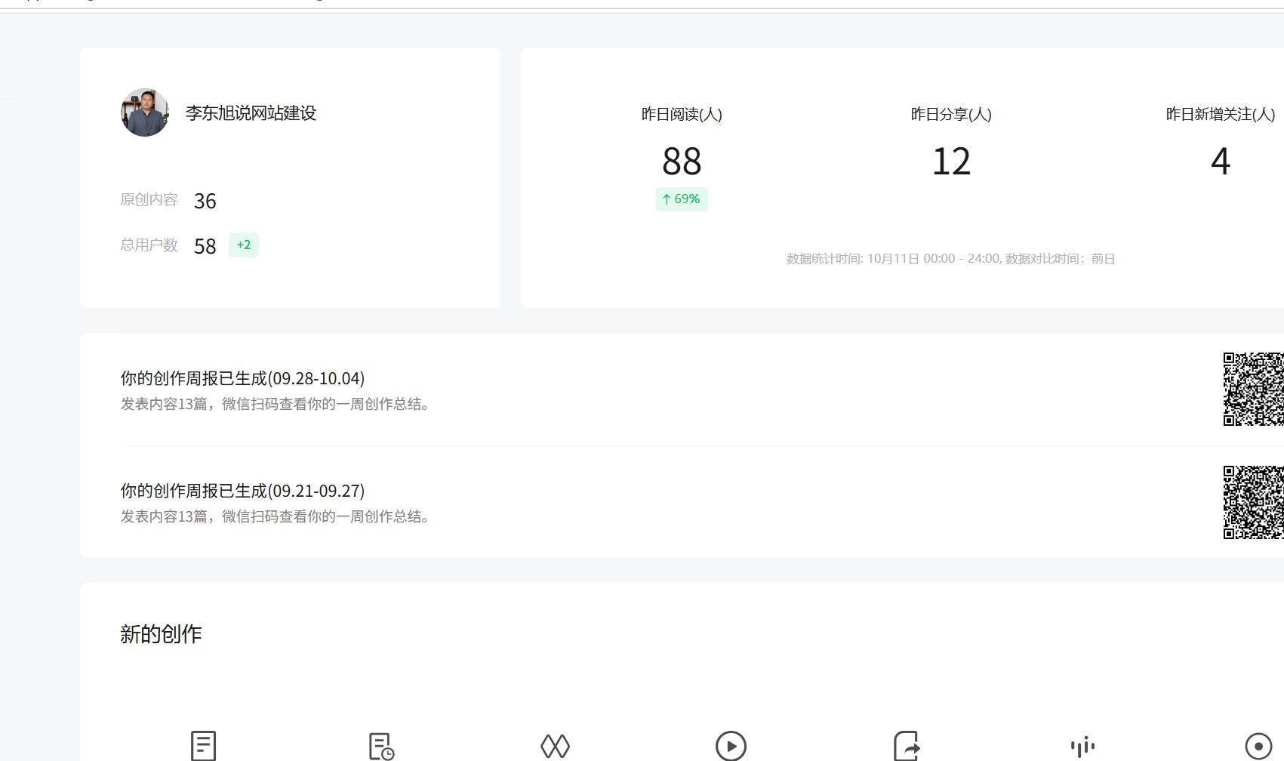Click original content count 36
The width and height of the screenshot is (1284, 761).
(x=205, y=201)
